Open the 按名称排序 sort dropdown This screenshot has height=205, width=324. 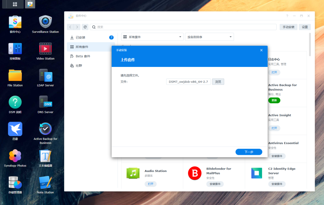209,37
